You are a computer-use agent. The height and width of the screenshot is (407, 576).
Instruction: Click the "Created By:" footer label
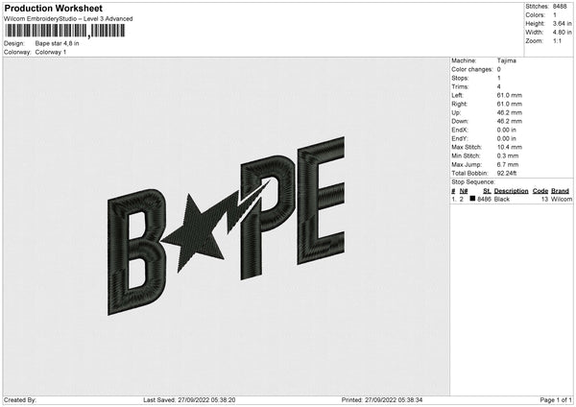coord(20,400)
